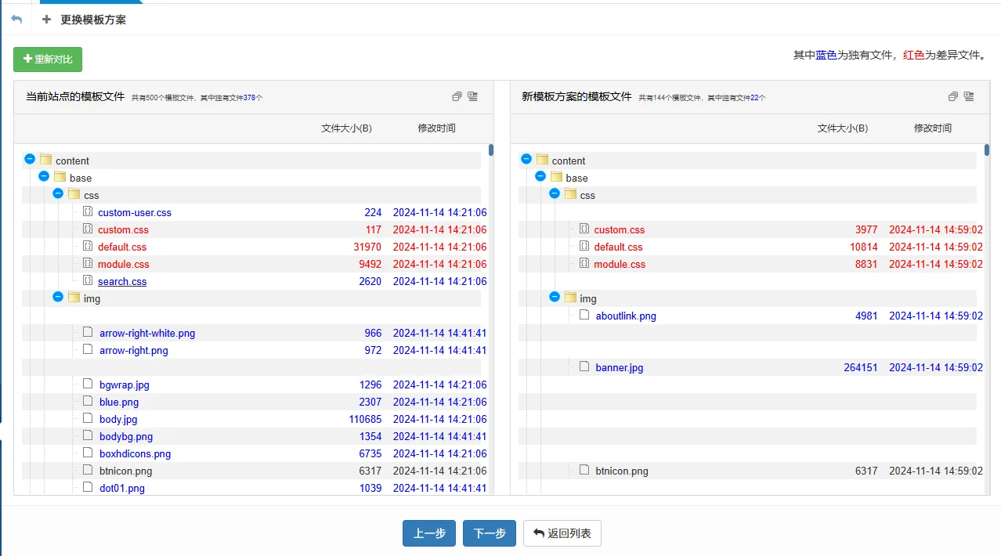Click the expand-all tree icon in new template panel

click(x=968, y=96)
